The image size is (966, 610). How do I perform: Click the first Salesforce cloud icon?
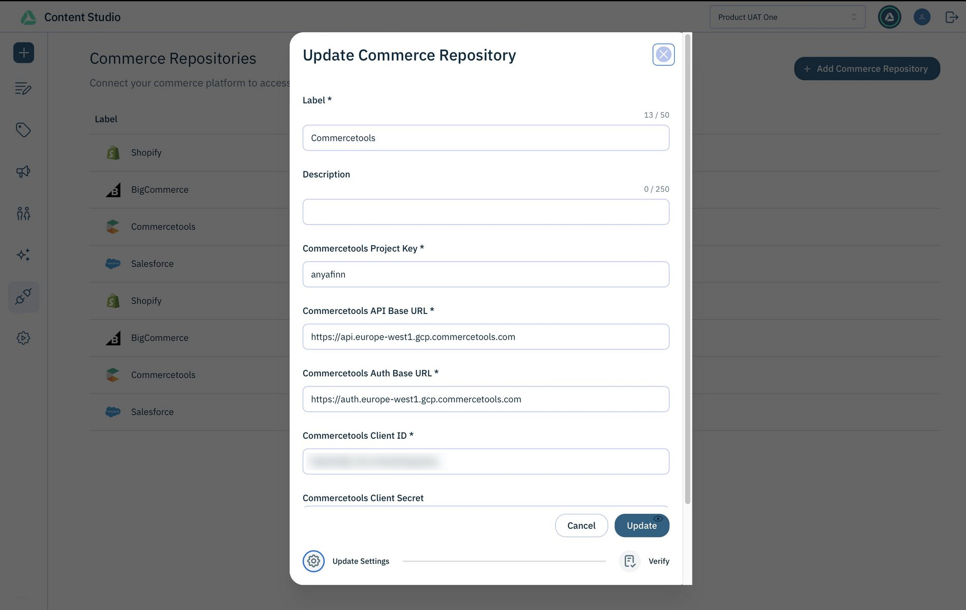[x=113, y=264]
